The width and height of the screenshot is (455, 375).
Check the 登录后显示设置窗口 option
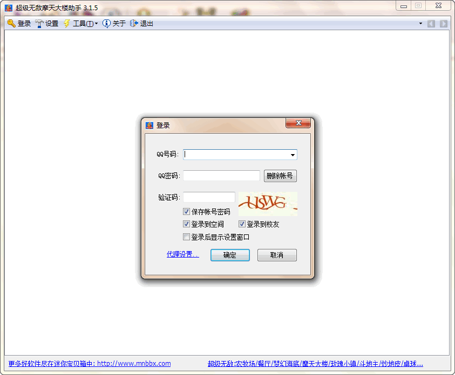(x=186, y=237)
